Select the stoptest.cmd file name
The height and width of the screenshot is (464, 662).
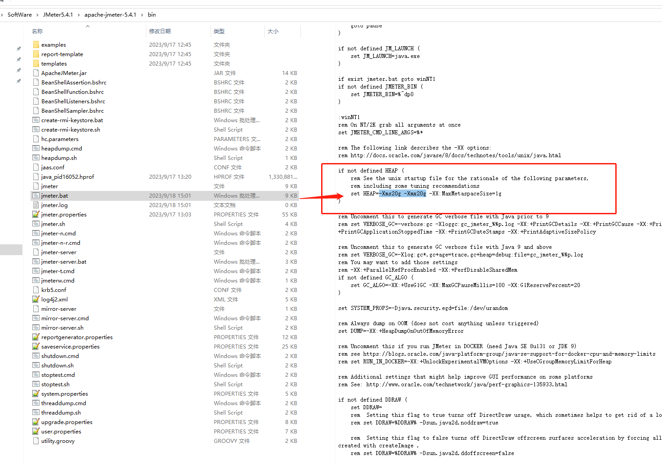(58, 375)
